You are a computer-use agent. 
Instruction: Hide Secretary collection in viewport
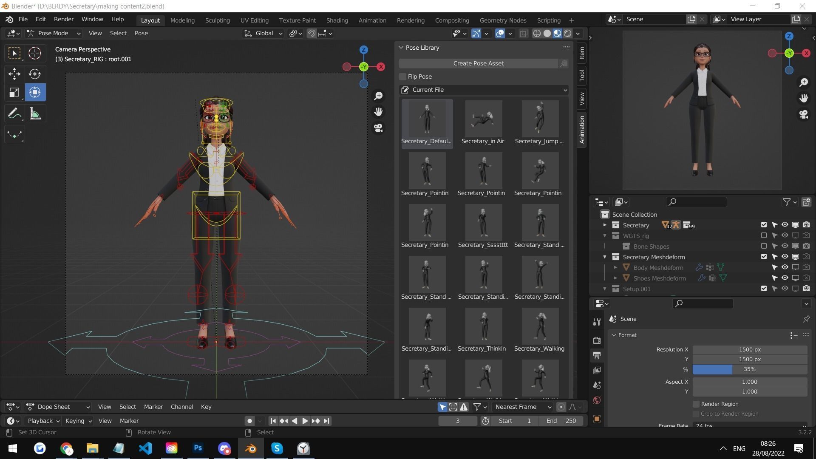[x=785, y=225]
